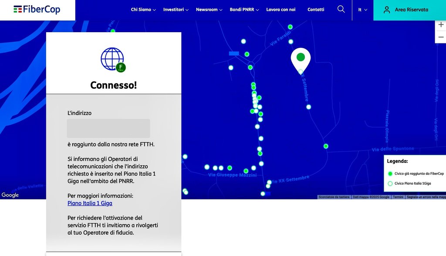Click the Via Giuseppe Mazzini street label
This screenshot has width=446, height=256.
pos(232,175)
